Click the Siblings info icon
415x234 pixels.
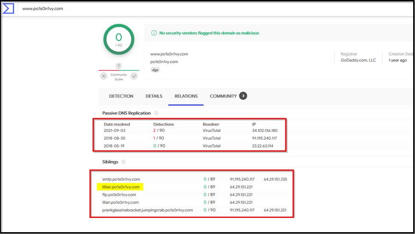(x=123, y=162)
